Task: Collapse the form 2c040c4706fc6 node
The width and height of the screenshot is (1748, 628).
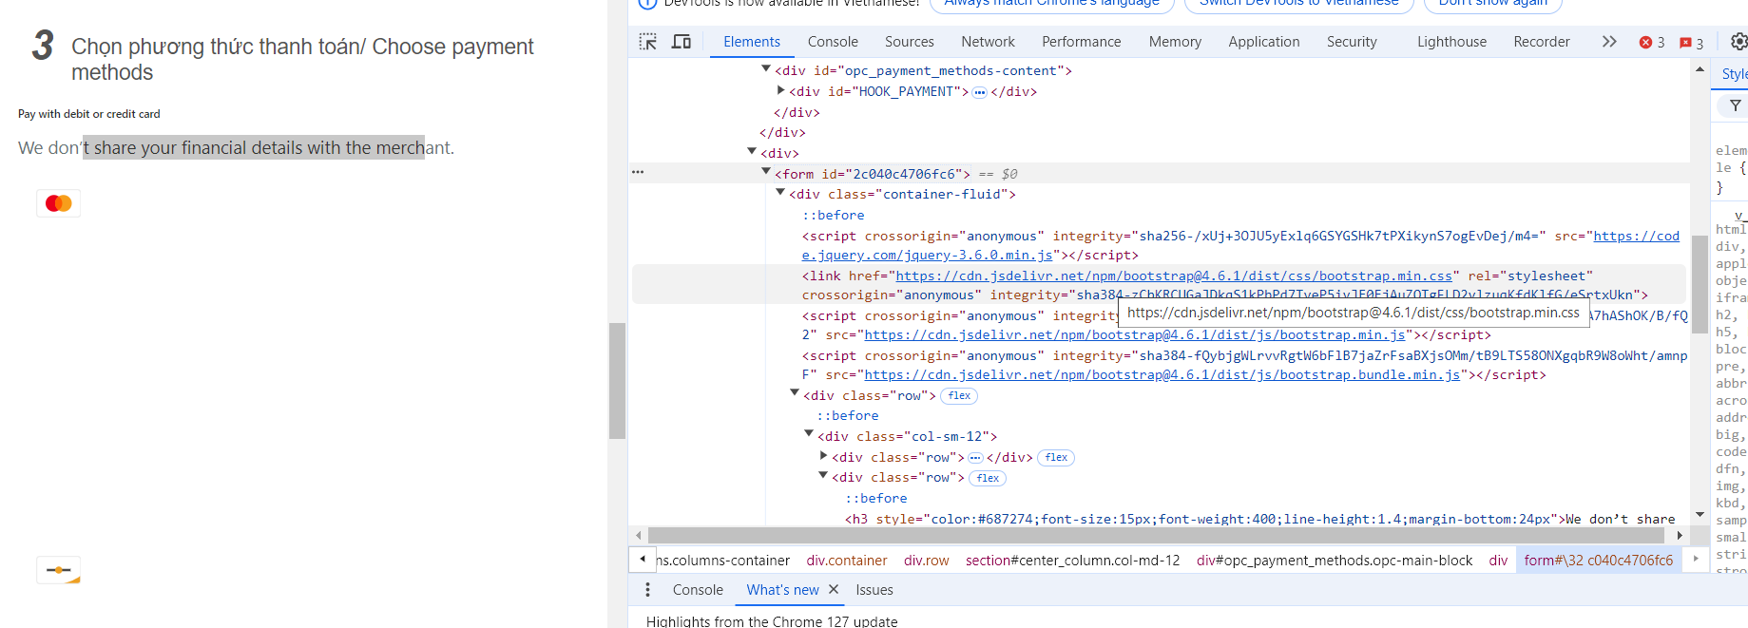Action: (x=766, y=172)
